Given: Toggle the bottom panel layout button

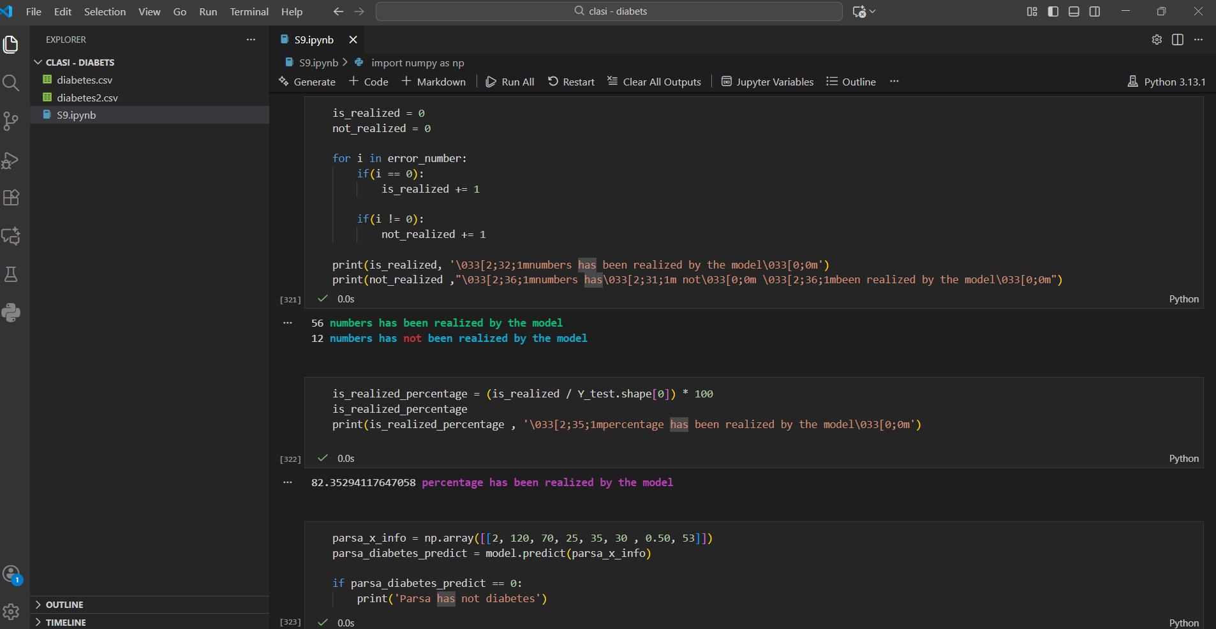Looking at the screenshot, I should (x=1074, y=11).
